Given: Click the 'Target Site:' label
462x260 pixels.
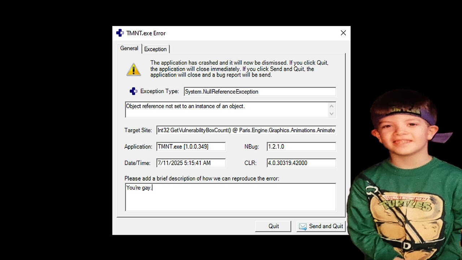Looking at the screenshot, I should pos(138,130).
